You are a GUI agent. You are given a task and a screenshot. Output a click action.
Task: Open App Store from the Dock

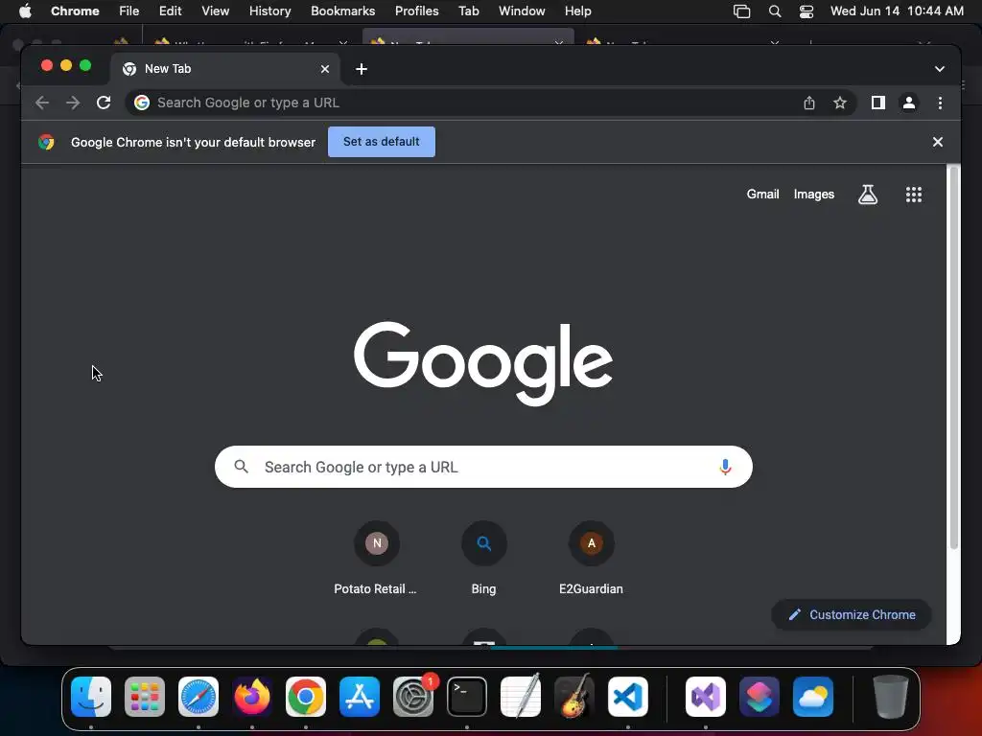(x=360, y=697)
